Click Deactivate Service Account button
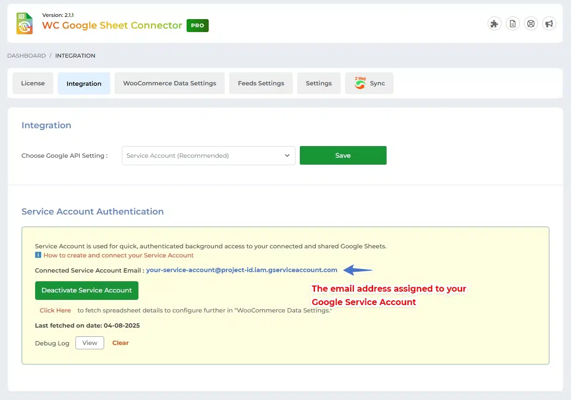 click(x=87, y=290)
